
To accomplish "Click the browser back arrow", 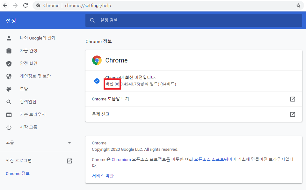I will (5, 5).
